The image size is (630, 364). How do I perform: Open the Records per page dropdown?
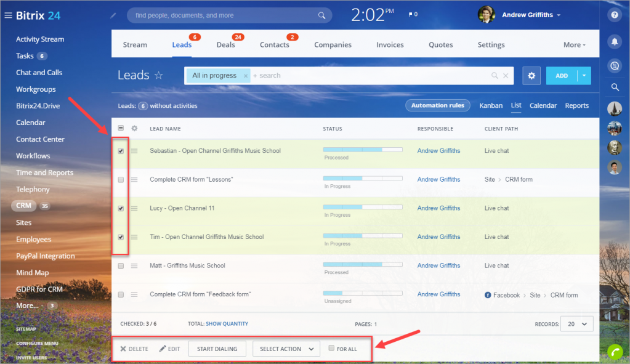coord(577,324)
